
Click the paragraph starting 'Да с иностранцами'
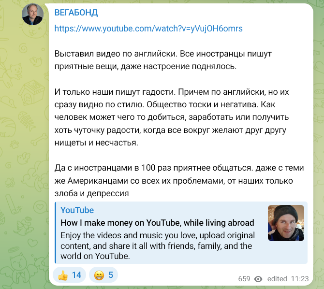179,181
